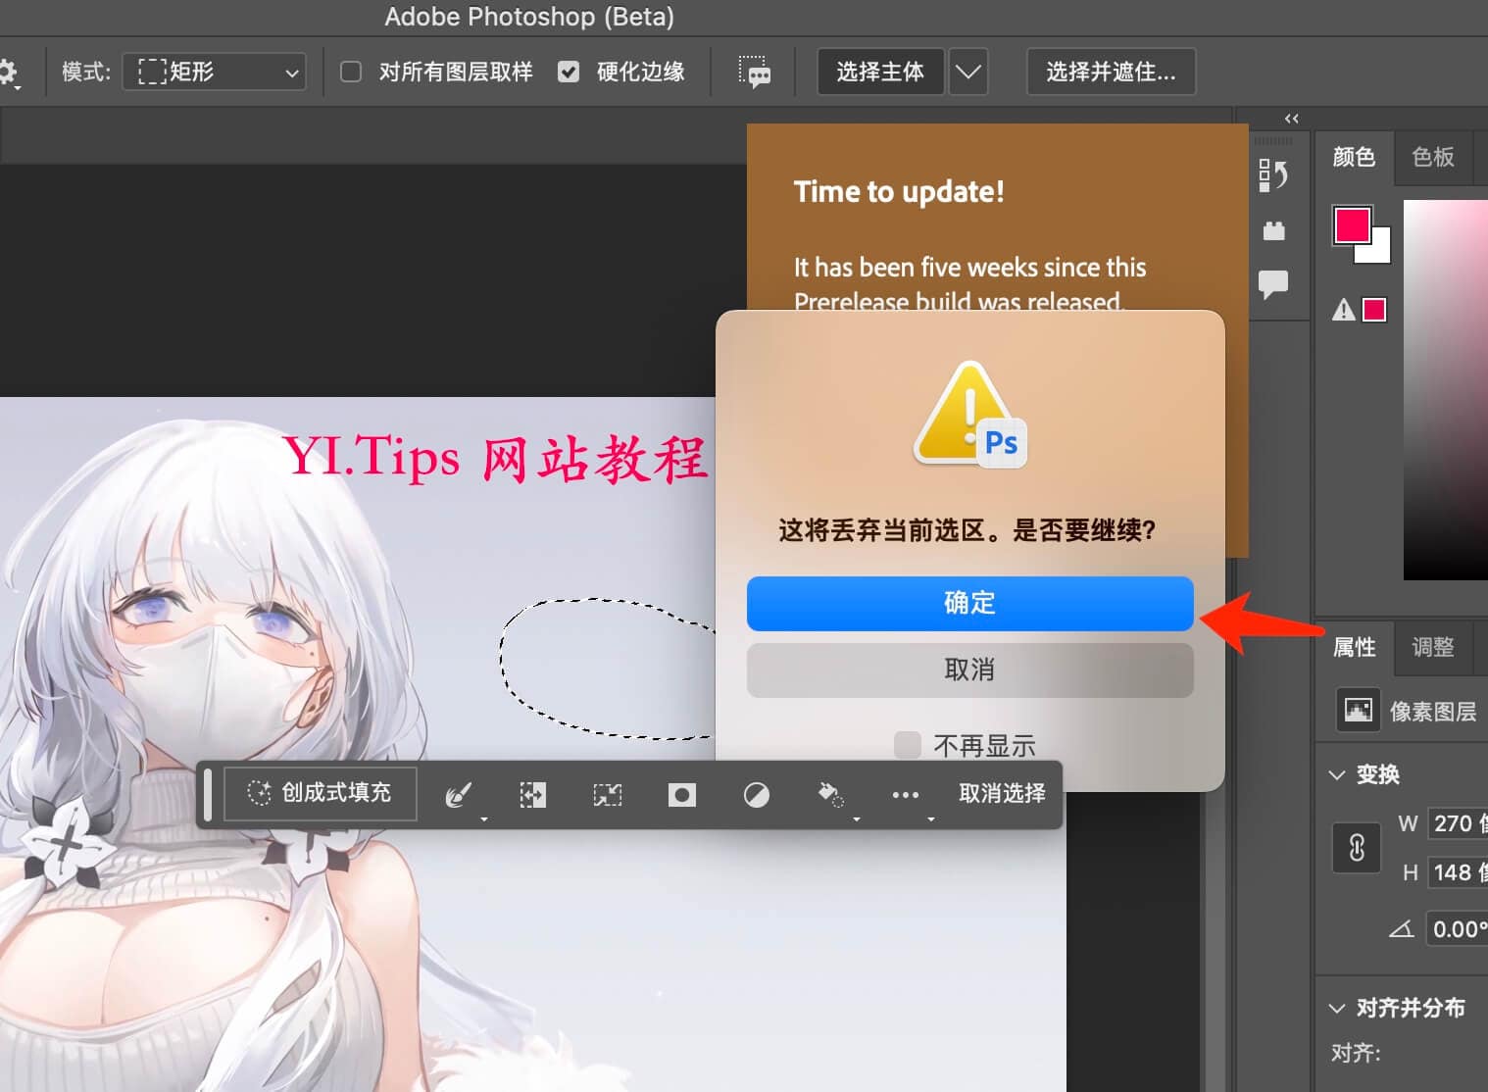Click 选择并遮住 button in options bar

click(x=1111, y=72)
